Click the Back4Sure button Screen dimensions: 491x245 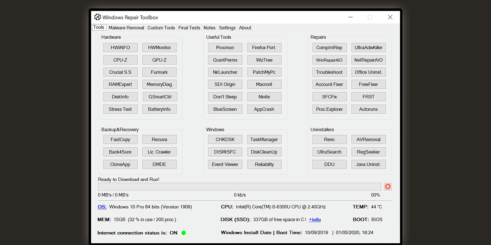tap(120, 152)
